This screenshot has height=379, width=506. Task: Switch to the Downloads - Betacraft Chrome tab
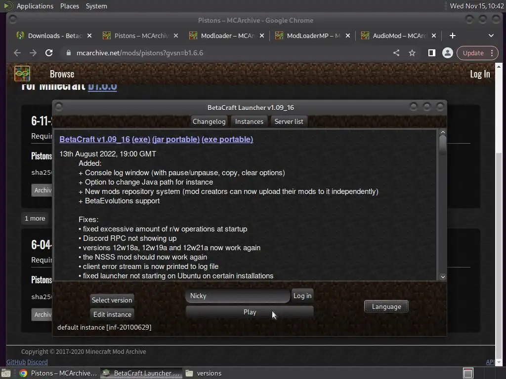click(54, 36)
